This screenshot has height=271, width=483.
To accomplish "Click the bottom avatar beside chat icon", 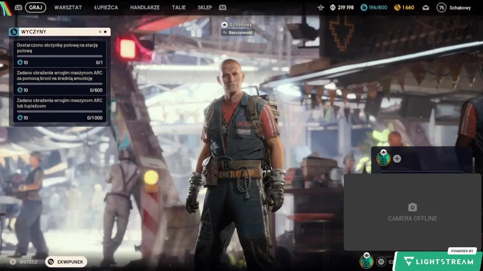I will (x=366, y=261).
